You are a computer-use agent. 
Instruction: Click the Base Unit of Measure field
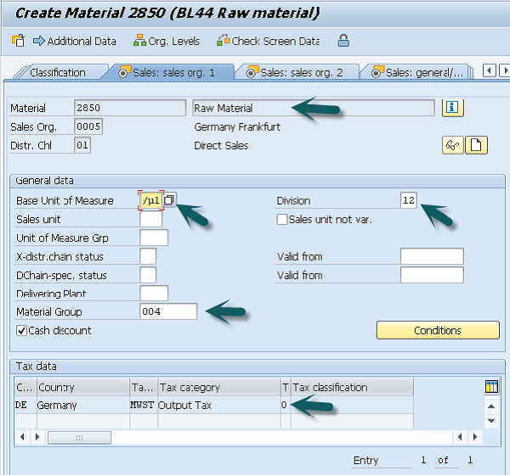[x=151, y=200]
